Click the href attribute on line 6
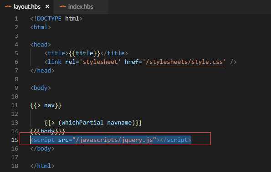The height and width of the screenshot is (172, 271). pos(132,62)
